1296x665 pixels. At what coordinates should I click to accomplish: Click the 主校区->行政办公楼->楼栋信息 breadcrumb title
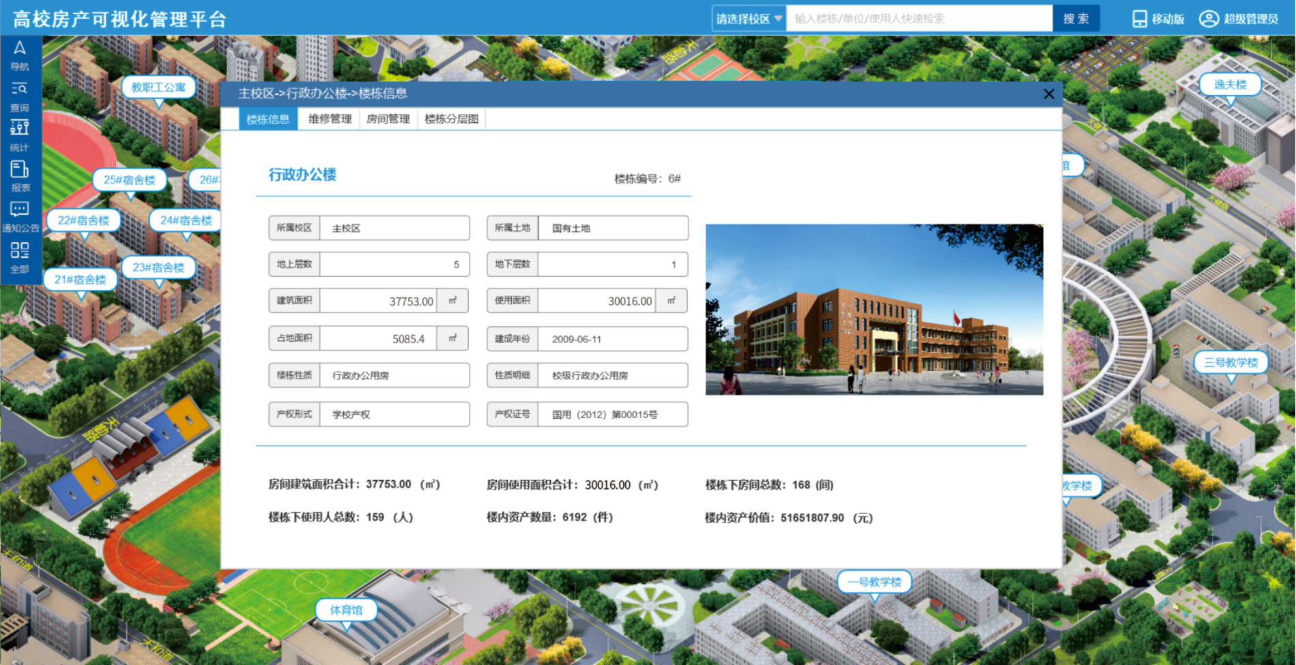(x=322, y=93)
